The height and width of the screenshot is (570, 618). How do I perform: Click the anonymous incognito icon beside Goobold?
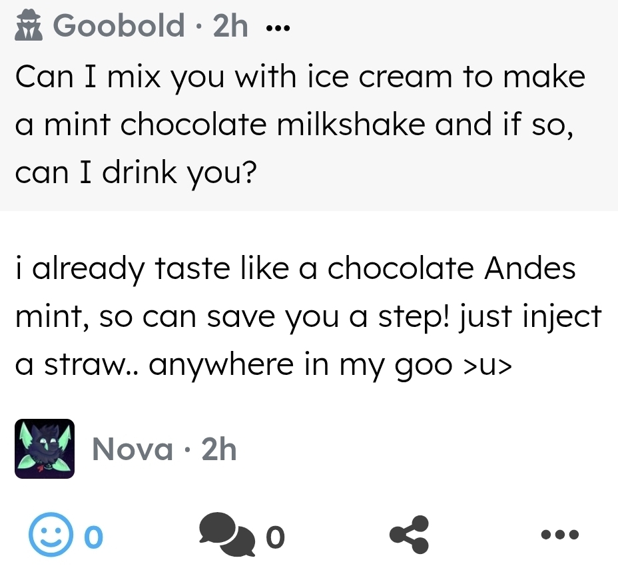(x=29, y=27)
